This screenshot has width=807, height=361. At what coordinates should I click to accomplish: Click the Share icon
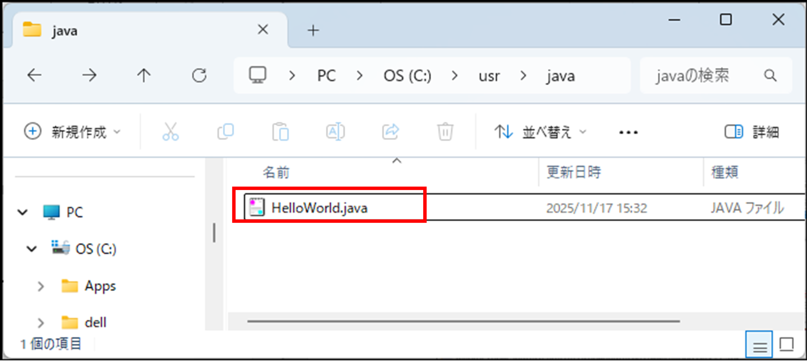tap(390, 131)
